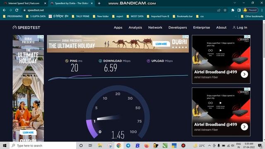
Task: Click the site lock icon
Action: (x=24, y=10)
